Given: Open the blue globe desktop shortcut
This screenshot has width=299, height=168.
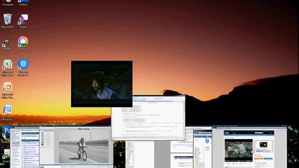Looking at the screenshot, I should (x=23, y=67).
